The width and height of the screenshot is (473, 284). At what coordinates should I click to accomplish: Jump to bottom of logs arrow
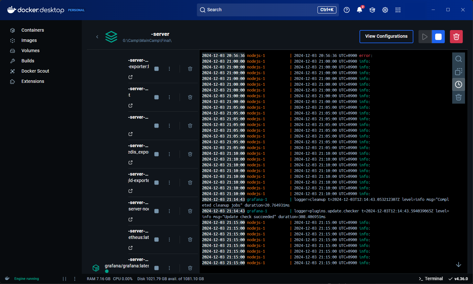pos(459,264)
